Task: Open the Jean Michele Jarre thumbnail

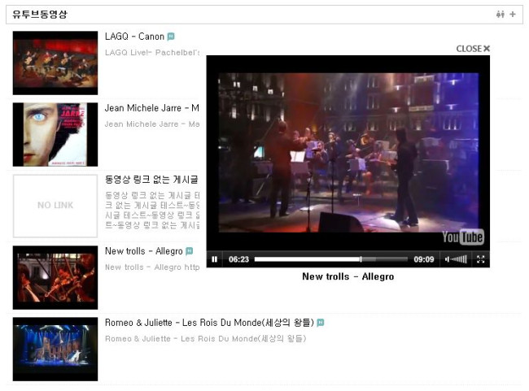Action: (55, 134)
